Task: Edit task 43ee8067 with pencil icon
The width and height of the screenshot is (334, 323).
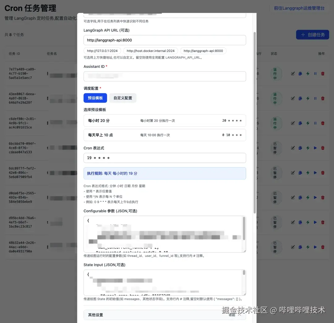Action: pyautogui.click(x=293, y=99)
